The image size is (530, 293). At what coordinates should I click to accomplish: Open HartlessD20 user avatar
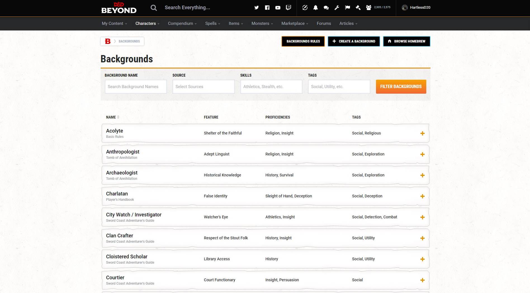pos(404,8)
